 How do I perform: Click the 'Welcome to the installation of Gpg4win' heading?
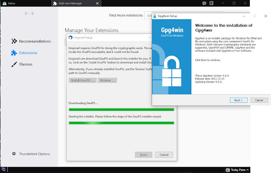point(224,28)
